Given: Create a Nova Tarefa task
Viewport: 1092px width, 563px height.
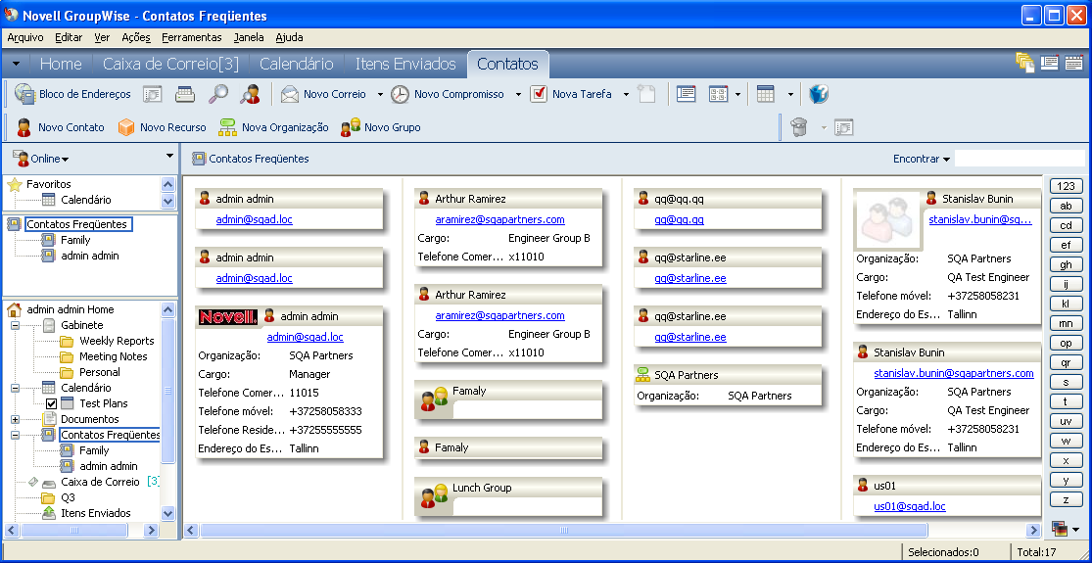Looking at the screenshot, I should click(x=571, y=94).
